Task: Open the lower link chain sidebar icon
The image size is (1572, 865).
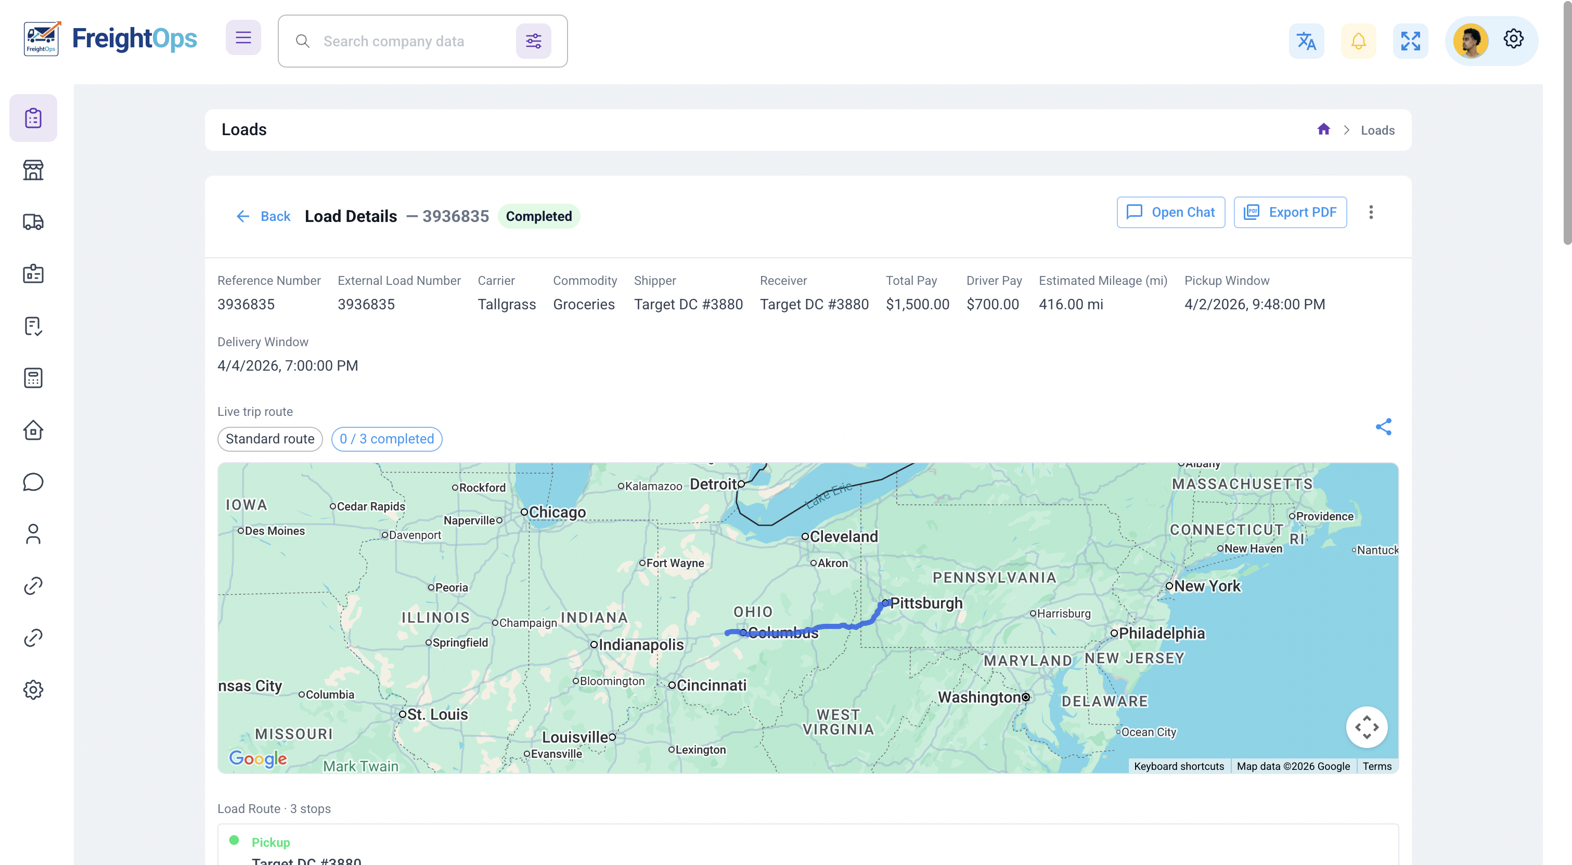Action: pos(33,638)
